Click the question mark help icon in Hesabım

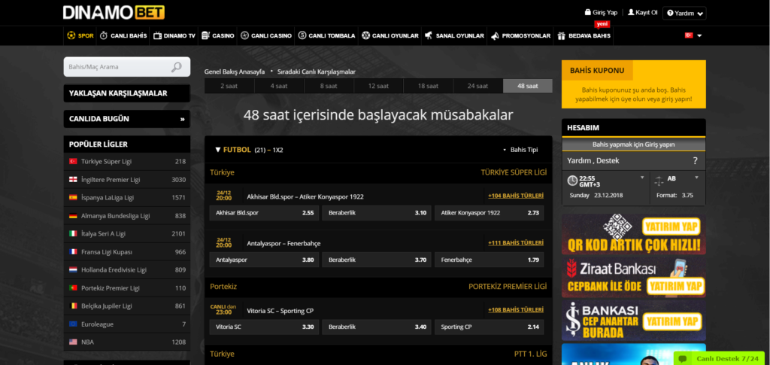point(695,160)
